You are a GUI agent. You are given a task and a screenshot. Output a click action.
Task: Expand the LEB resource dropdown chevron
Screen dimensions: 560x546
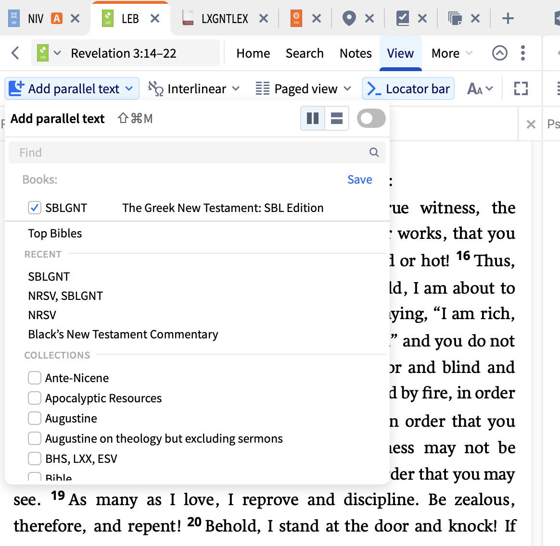click(x=57, y=53)
